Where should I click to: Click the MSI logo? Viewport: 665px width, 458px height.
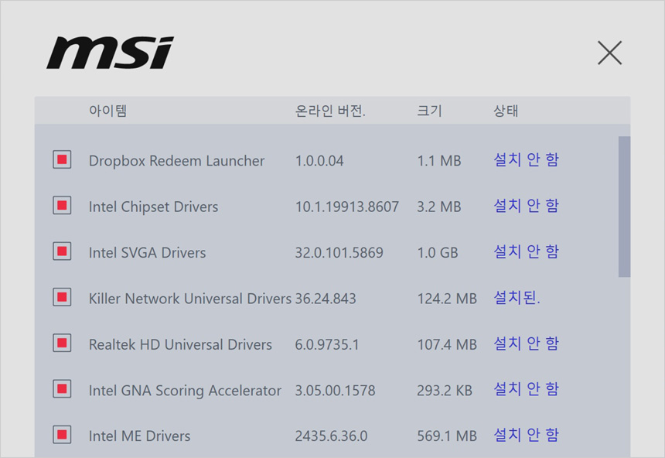(111, 53)
